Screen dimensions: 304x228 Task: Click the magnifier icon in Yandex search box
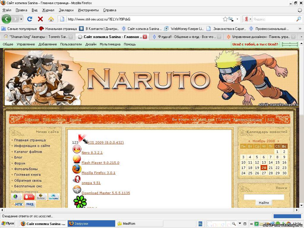(x=299, y=19)
